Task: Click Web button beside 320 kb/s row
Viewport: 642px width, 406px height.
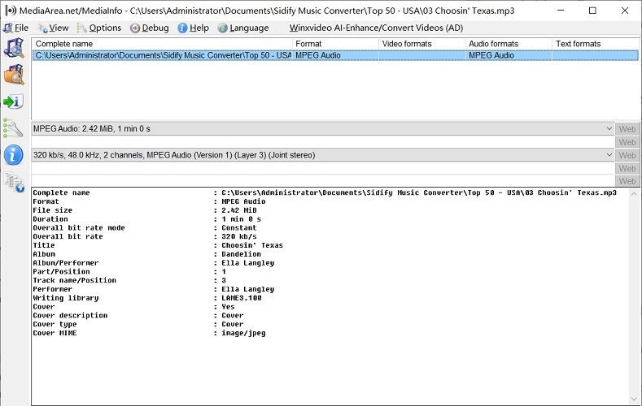Action: 627,155
